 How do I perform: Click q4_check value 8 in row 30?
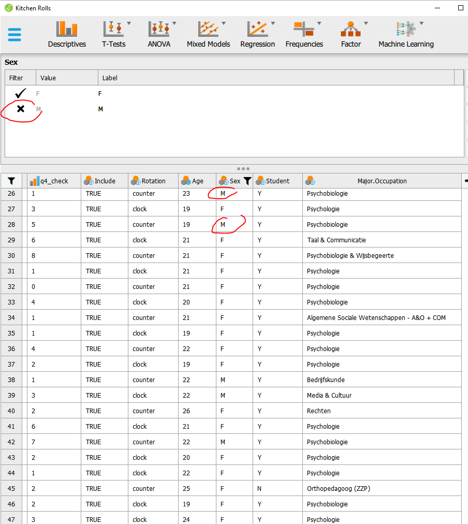coord(54,255)
